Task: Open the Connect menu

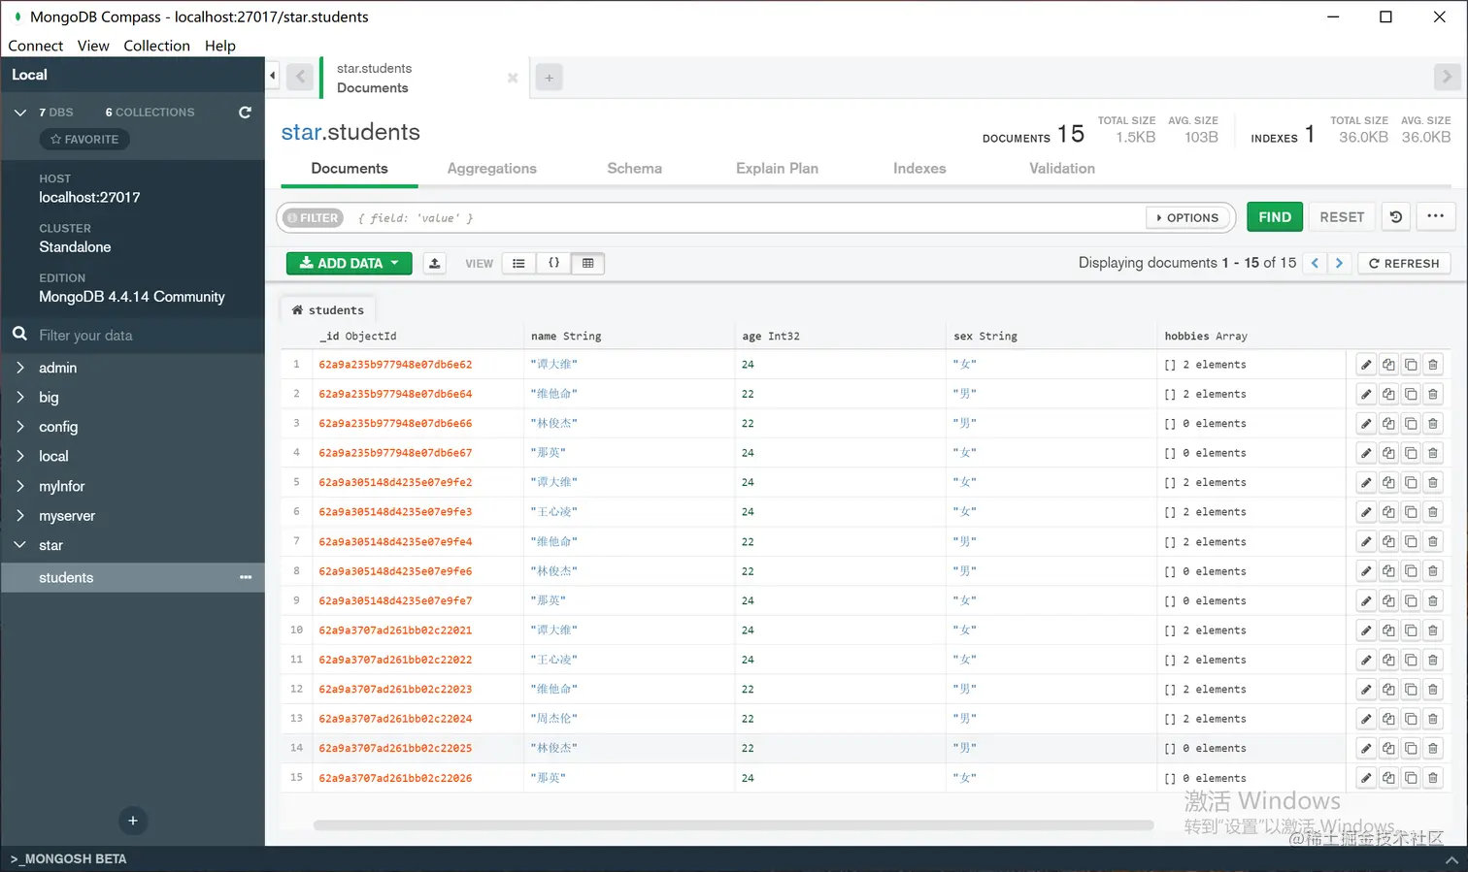Action: [x=35, y=46]
